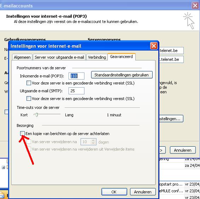Click the days stepper arrows
200x199 pixels.
click(93, 142)
